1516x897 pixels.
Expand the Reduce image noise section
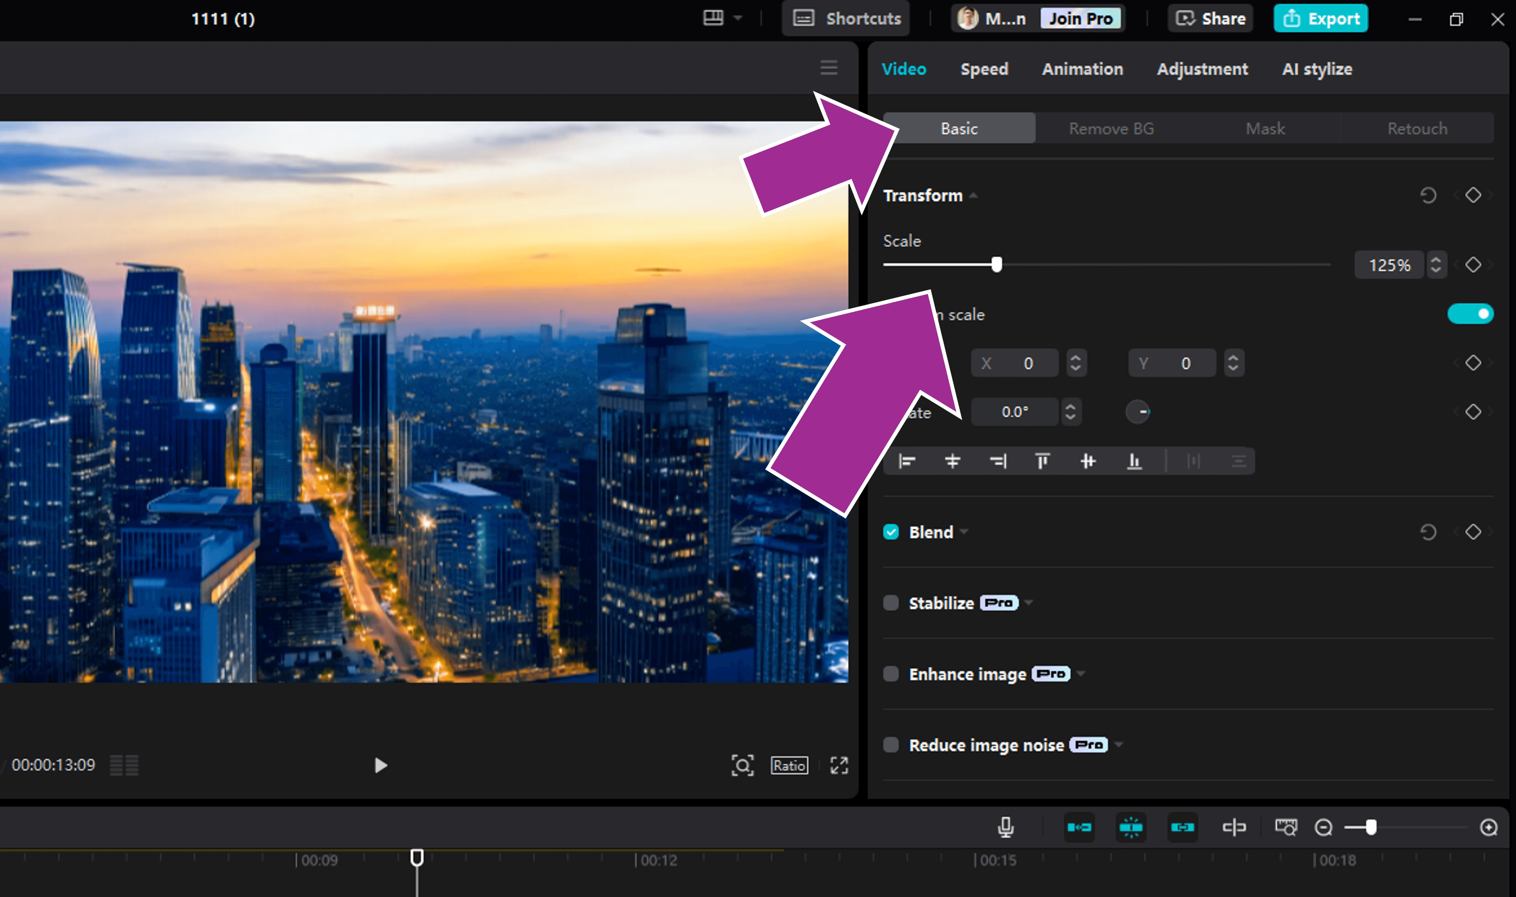tap(1118, 745)
